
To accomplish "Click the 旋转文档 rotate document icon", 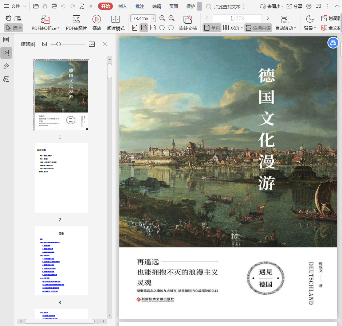I will coord(188,20).
